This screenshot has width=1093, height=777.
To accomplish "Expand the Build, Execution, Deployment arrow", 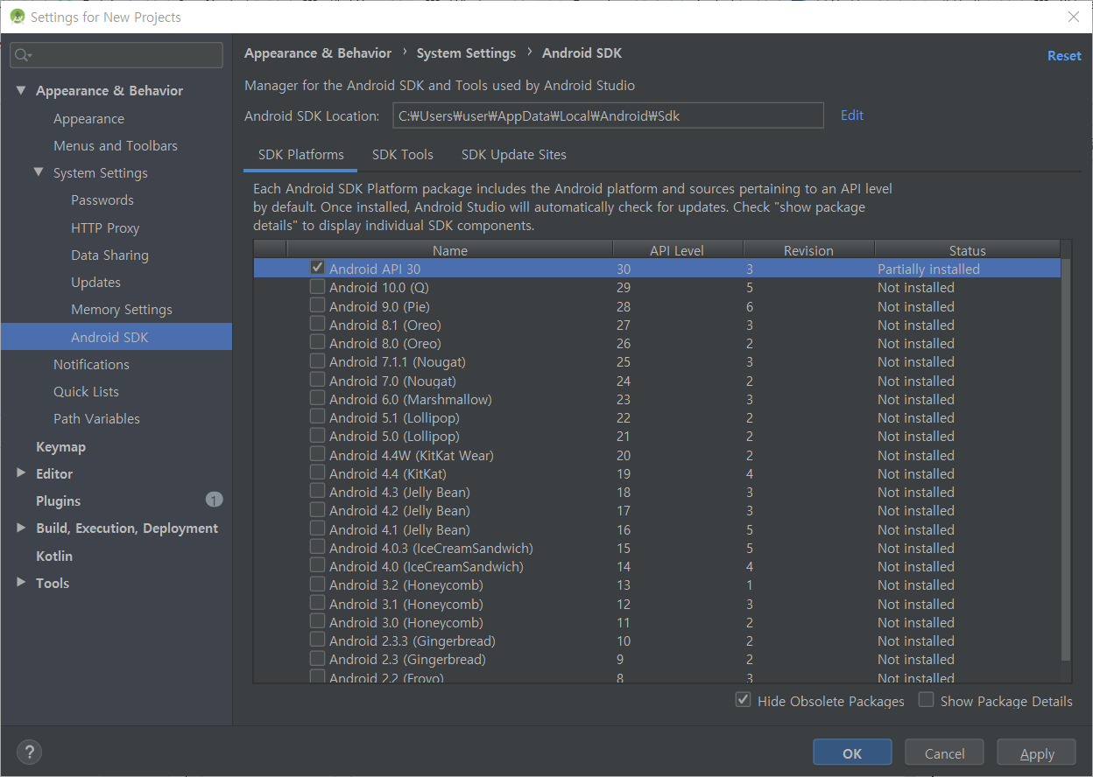I will click(x=21, y=528).
